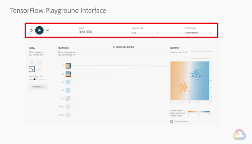The height and width of the screenshot is (144, 252).
Task: Click the 'Batch size: 10' label
Action: 35,76
